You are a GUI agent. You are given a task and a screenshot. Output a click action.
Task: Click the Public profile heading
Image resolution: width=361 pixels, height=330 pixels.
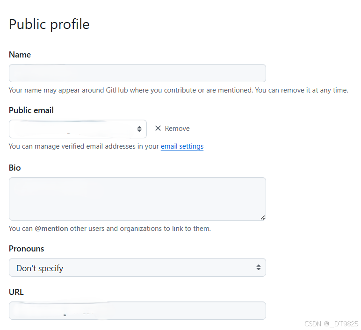(49, 24)
